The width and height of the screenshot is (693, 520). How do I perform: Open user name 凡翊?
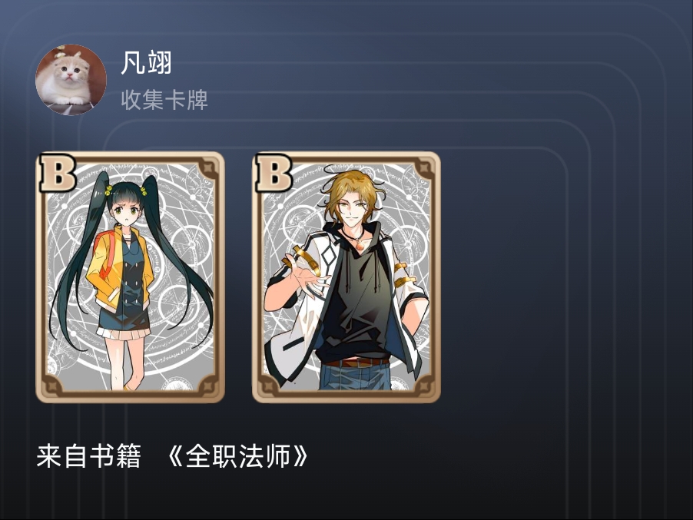146,63
